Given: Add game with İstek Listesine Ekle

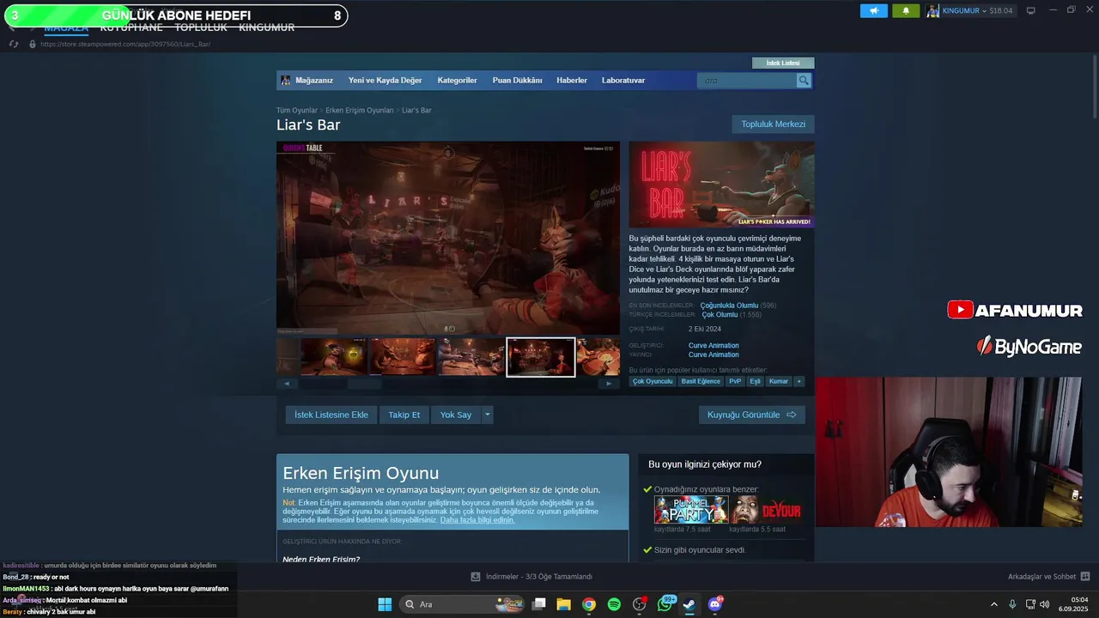Looking at the screenshot, I should (331, 415).
